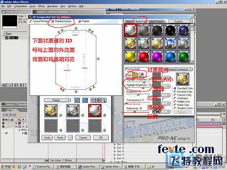Choose Shadow Catch render mode

point(175,108)
